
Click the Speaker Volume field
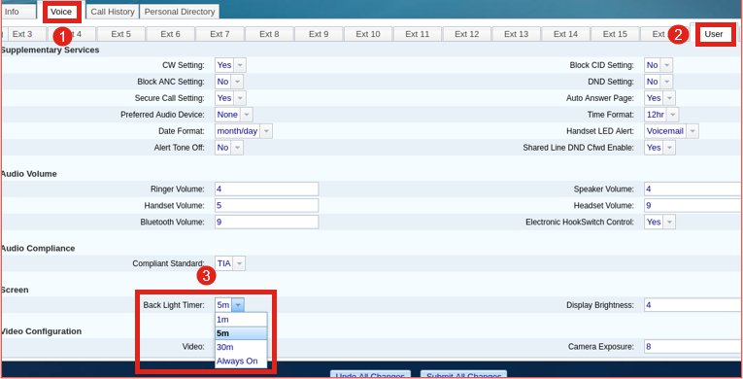(692, 189)
